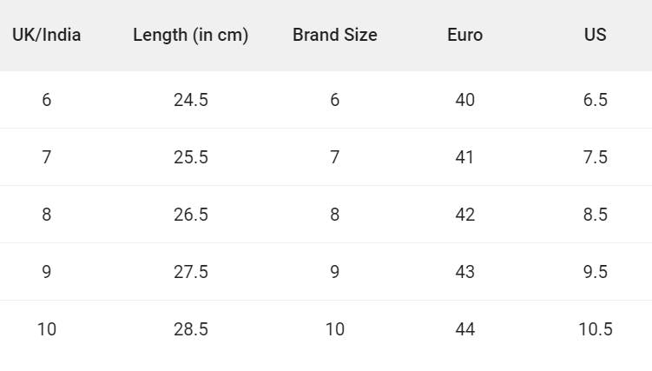Click the Euro column header

click(x=464, y=35)
